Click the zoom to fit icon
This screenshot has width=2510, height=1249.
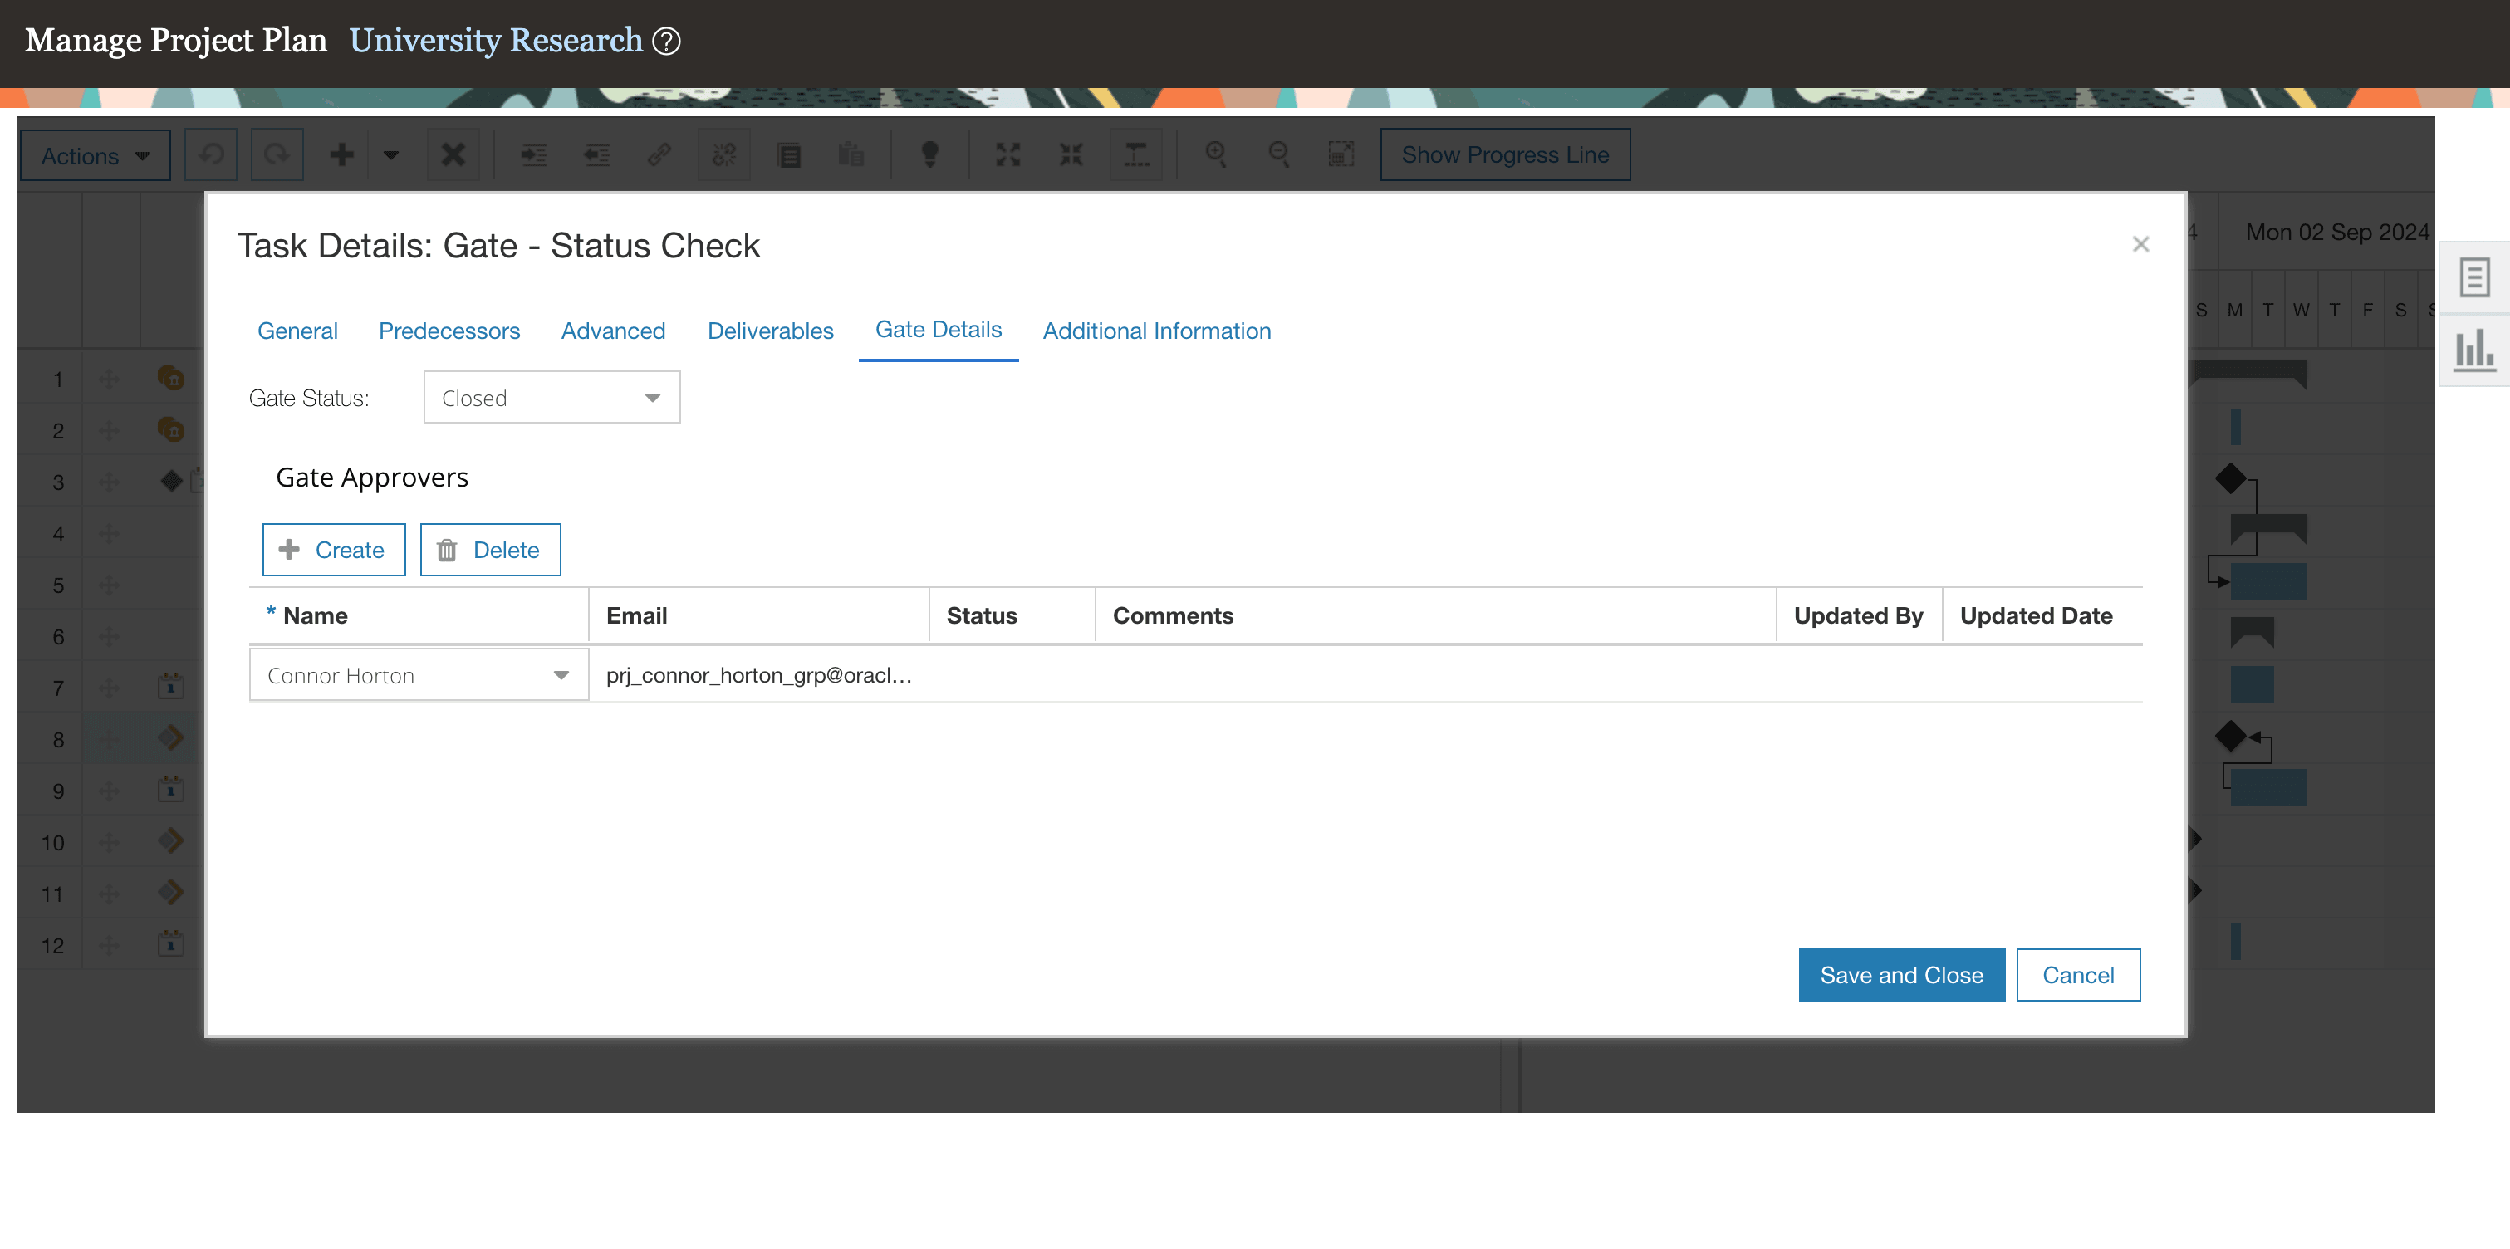pyautogui.click(x=1341, y=155)
